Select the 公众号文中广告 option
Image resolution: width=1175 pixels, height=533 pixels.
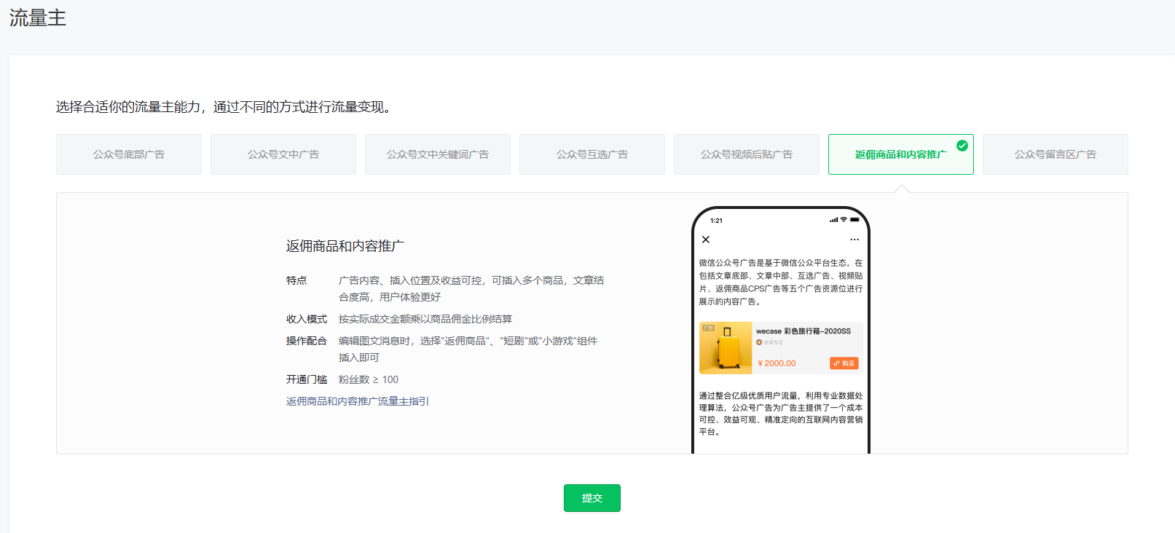coord(283,154)
